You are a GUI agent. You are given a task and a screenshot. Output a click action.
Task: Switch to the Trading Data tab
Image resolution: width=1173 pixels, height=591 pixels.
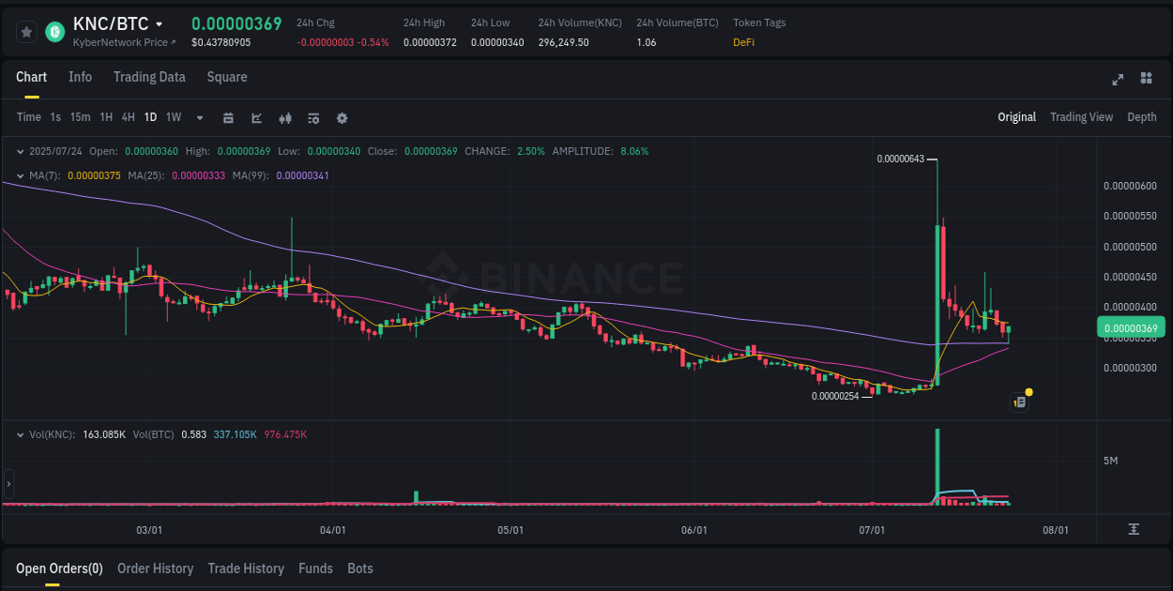(x=149, y=77)
